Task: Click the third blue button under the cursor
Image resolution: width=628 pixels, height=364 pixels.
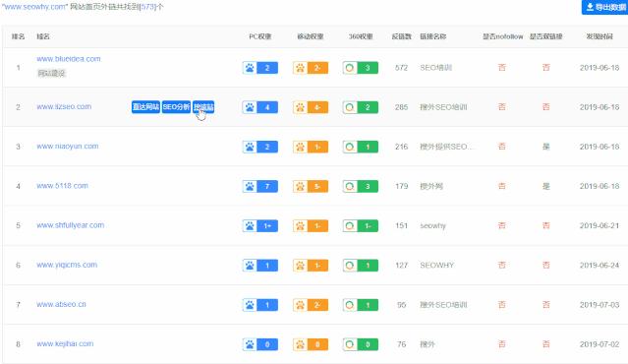Action: click(203, 107)
